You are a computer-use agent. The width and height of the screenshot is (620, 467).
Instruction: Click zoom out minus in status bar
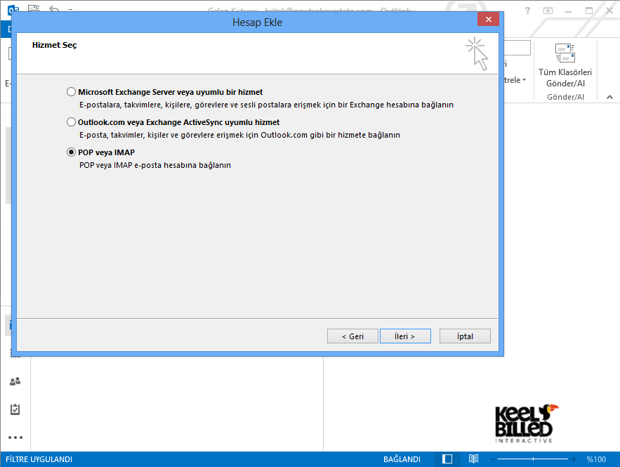[x=493, y=459]
